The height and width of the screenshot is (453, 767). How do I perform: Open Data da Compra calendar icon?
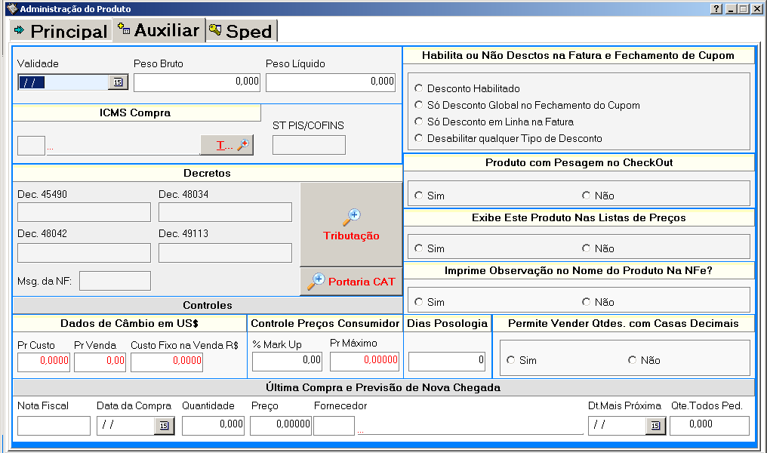[x=164, y=426]
